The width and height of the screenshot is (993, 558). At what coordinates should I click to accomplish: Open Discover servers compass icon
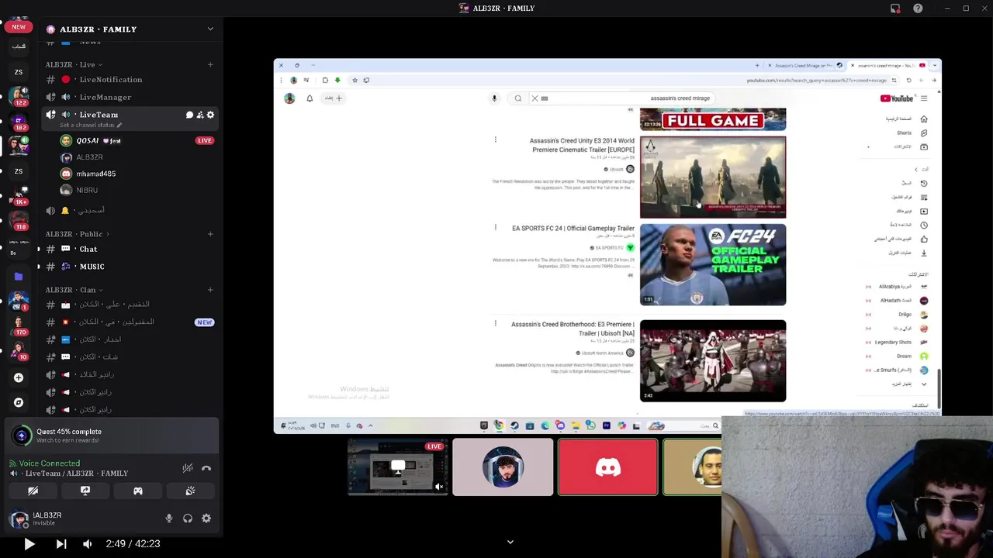pos(19,402)
